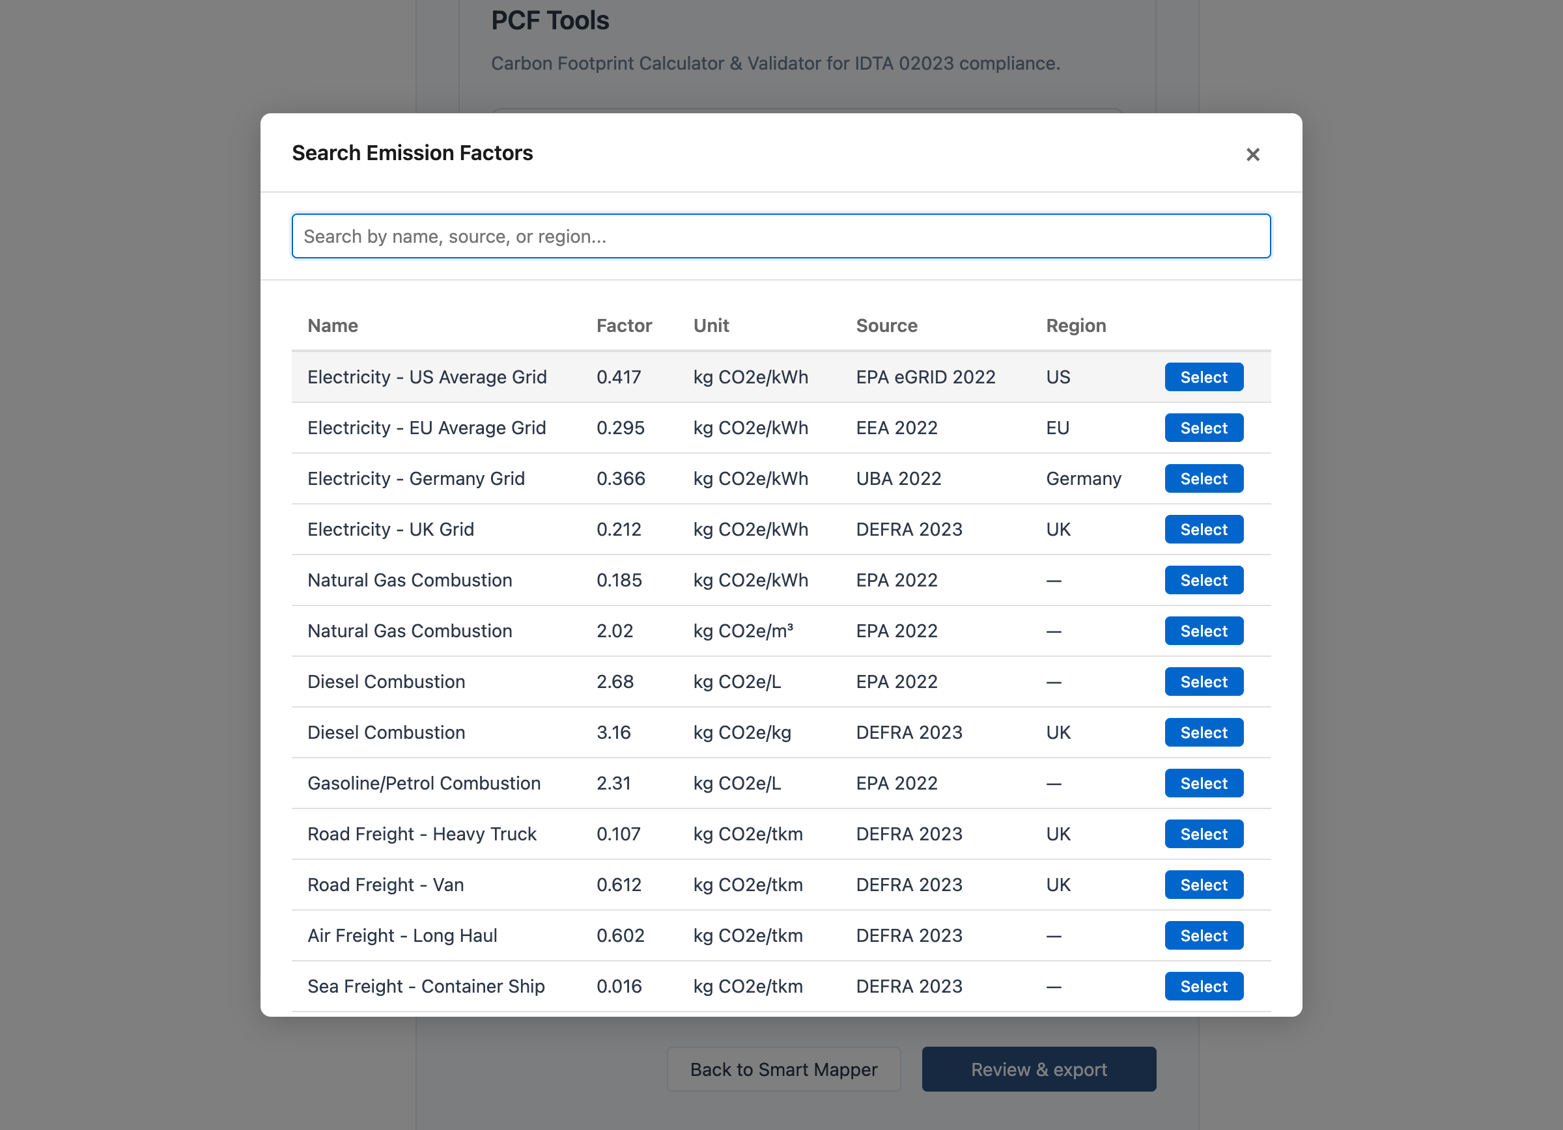Select Natural Gas Combustion per m³
This screenshot has width=1563, height=1130.
point(1203,631)
